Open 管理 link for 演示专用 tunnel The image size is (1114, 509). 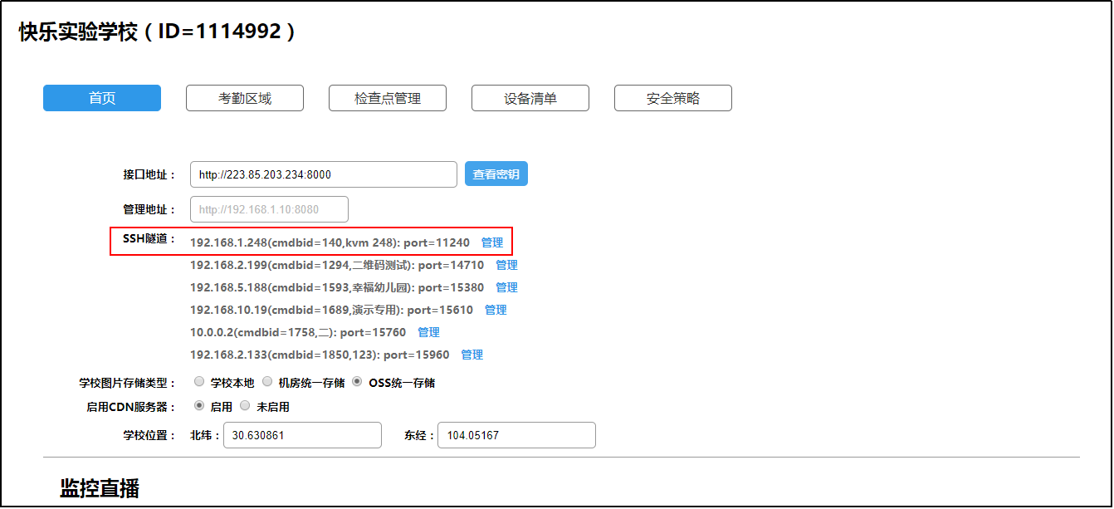click(496, 310)
